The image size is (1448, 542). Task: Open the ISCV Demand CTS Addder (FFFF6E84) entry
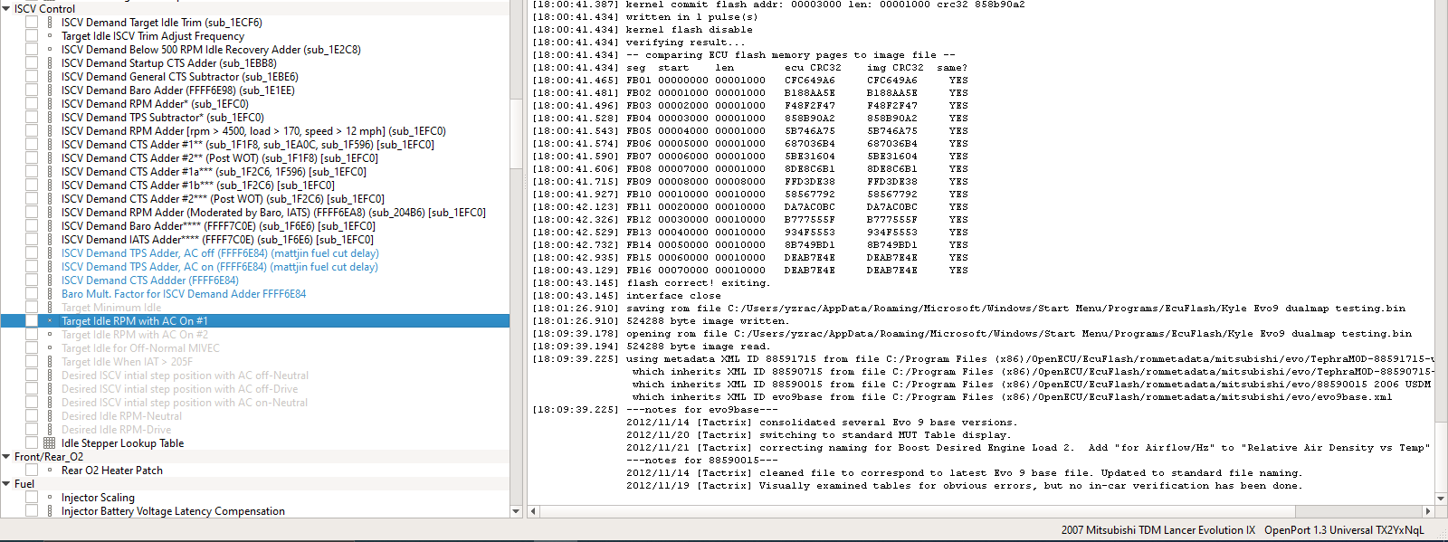coord(149,281)
